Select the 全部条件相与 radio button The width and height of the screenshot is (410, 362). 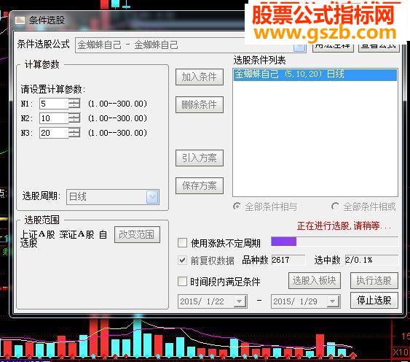237,207
